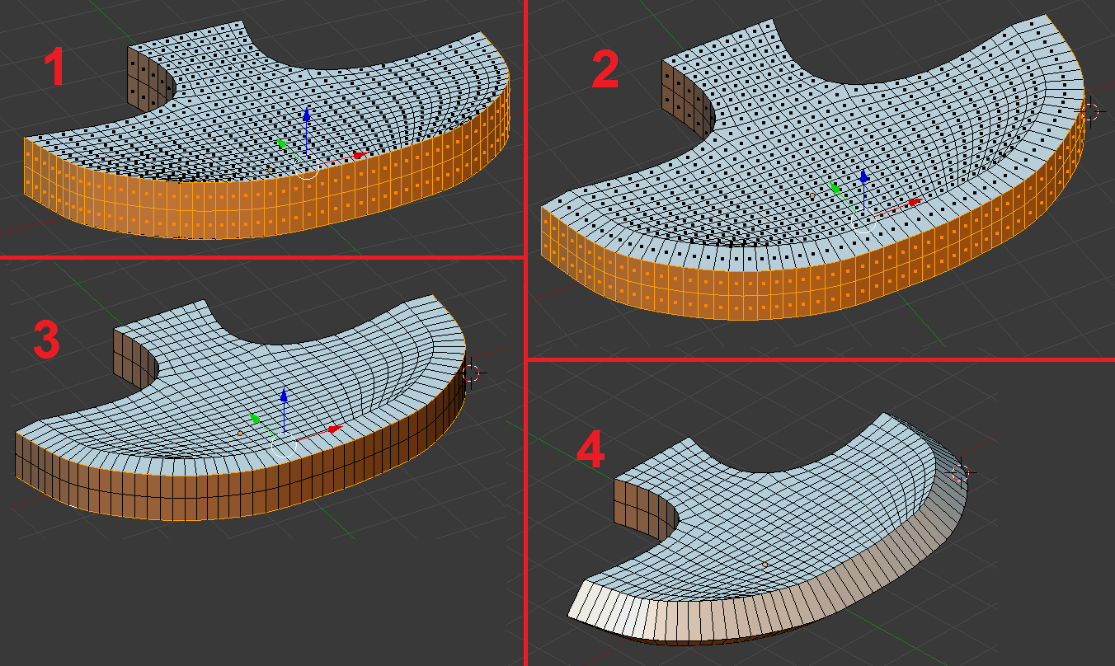This screenshot has height=666, width=1115.
Task: Click the 3D cursor in viewport 3
Action: tap(471, 373)
